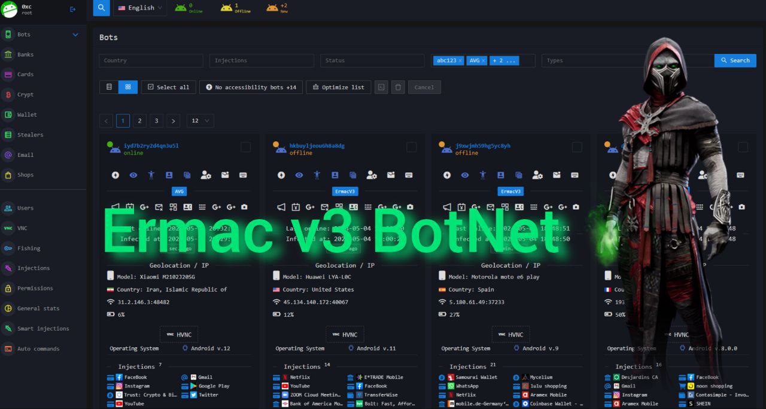This screenshot has width=766, height=409.
Task: Click the Cancel button
Action: click(x=424, y=87)
